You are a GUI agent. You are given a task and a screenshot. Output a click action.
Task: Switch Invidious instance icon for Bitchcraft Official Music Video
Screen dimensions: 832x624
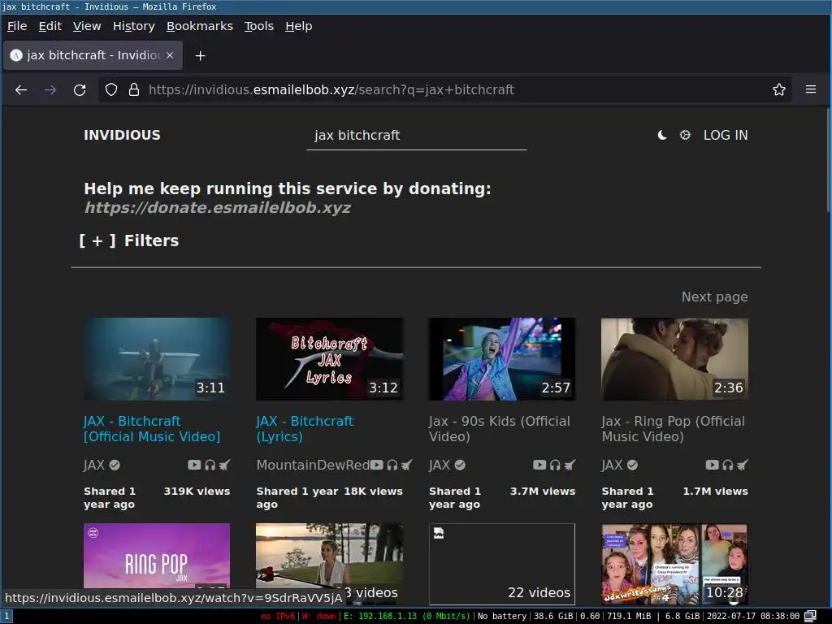pos(224,465)
